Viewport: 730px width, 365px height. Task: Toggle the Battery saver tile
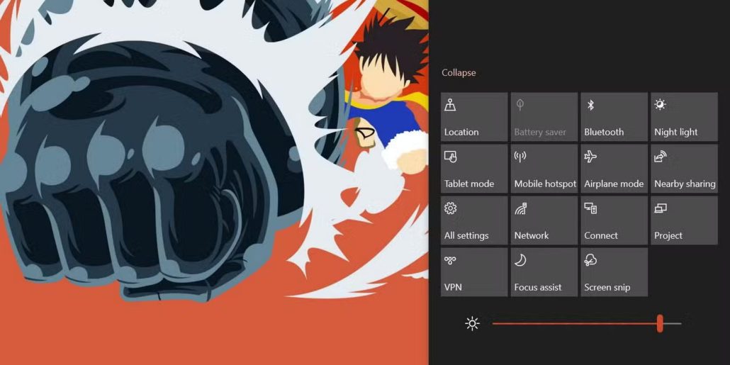(x=544, y=117)
